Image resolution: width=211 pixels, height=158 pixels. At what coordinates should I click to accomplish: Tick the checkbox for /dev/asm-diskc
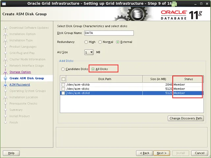click(x=63, y=89)
